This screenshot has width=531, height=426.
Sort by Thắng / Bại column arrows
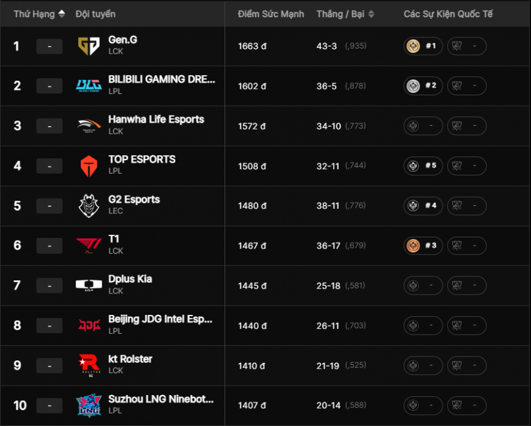(371, 14)
